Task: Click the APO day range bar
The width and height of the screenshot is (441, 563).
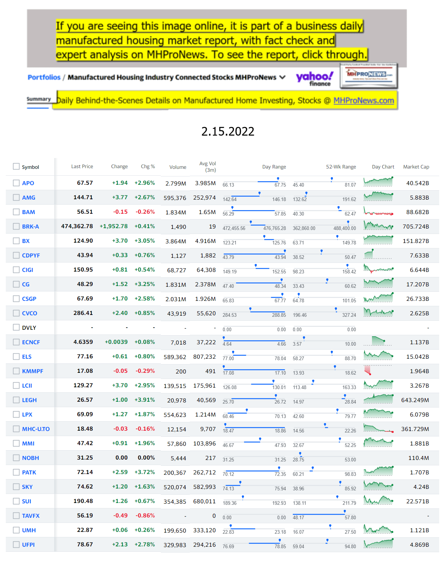Action: click(254, 182)
